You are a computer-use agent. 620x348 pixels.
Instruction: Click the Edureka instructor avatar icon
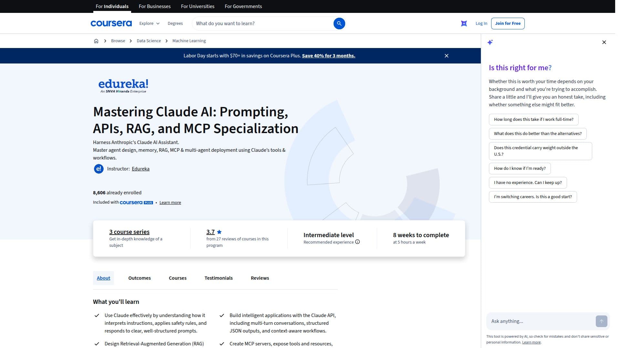click(x=98, y=169)
